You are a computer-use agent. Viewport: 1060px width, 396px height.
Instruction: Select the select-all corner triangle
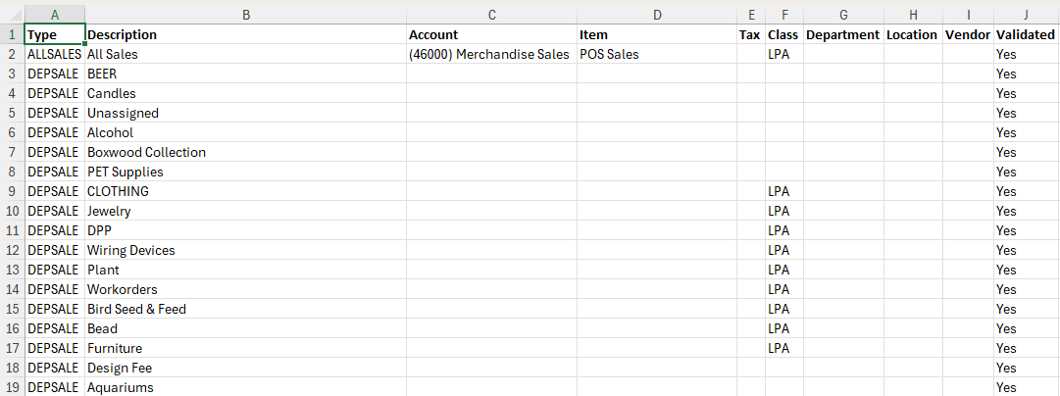[x=12, y=14]
